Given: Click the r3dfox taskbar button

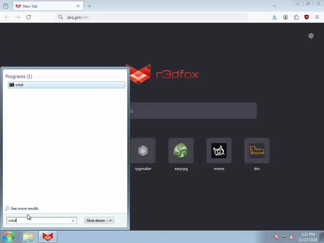Looking at the screenshot, I should pos(48,237).
